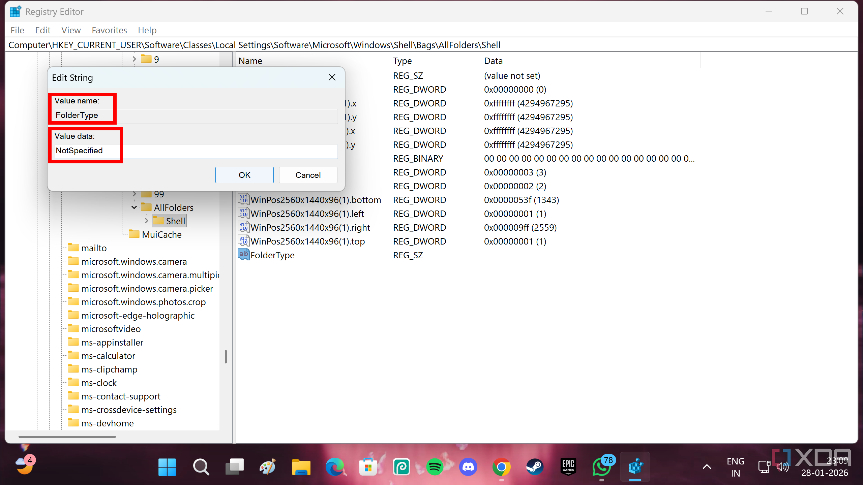Show hidden system tray icons
Image resolution: width=863 pixels, height=485 pixels.
[707, 467]
